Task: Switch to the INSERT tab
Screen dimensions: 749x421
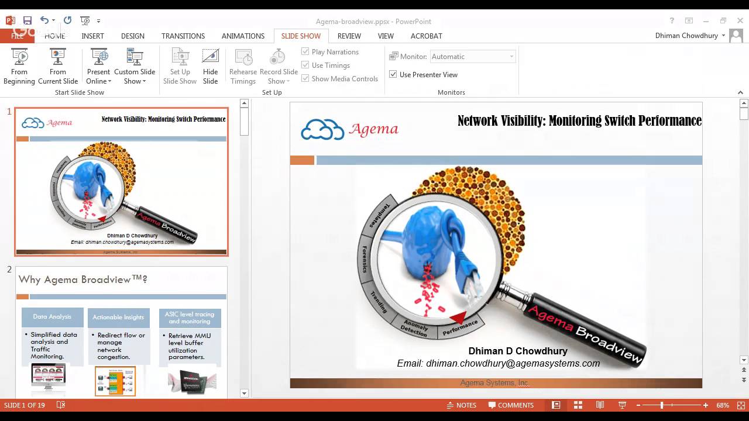Action: (93, 36)
